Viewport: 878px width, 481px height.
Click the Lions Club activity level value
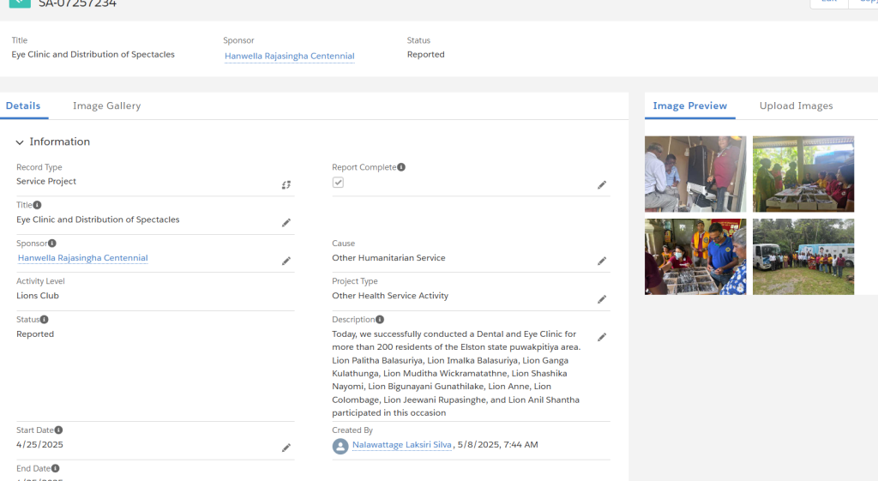(x=38, y=296)
